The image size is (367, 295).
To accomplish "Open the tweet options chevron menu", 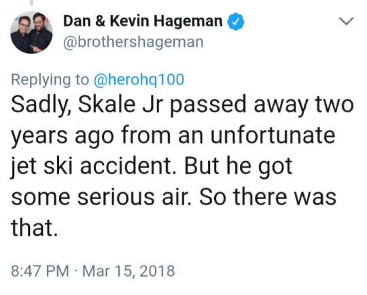I will coord(346,21).
